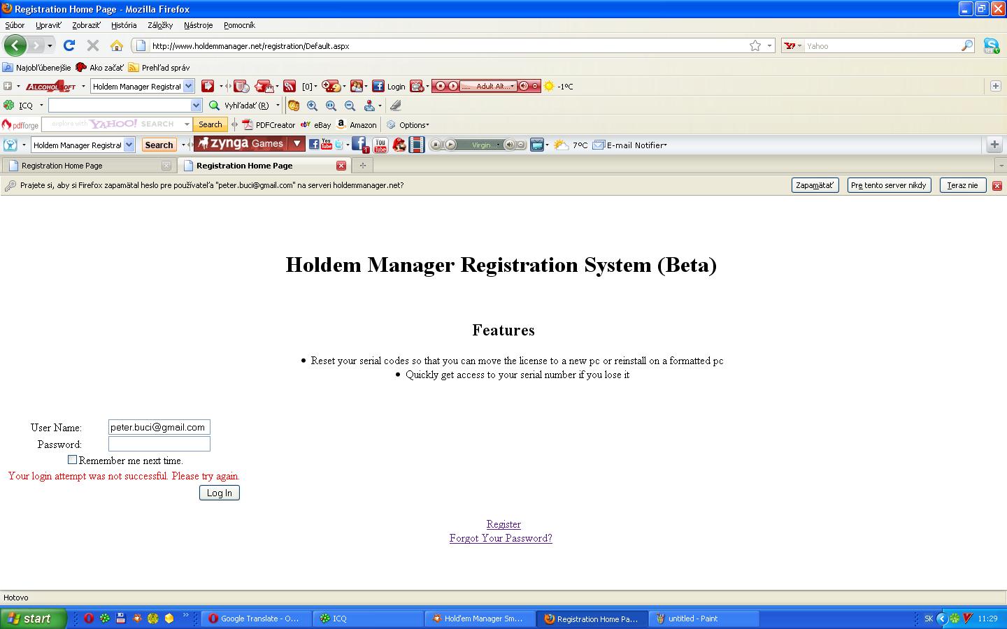Click the sunny weather -1°C icon
This screenshot has height=629, width=1007.
(549, 87)
